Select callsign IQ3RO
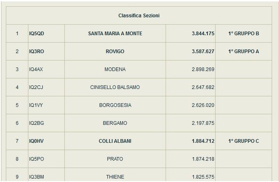 tap(37, 52)
